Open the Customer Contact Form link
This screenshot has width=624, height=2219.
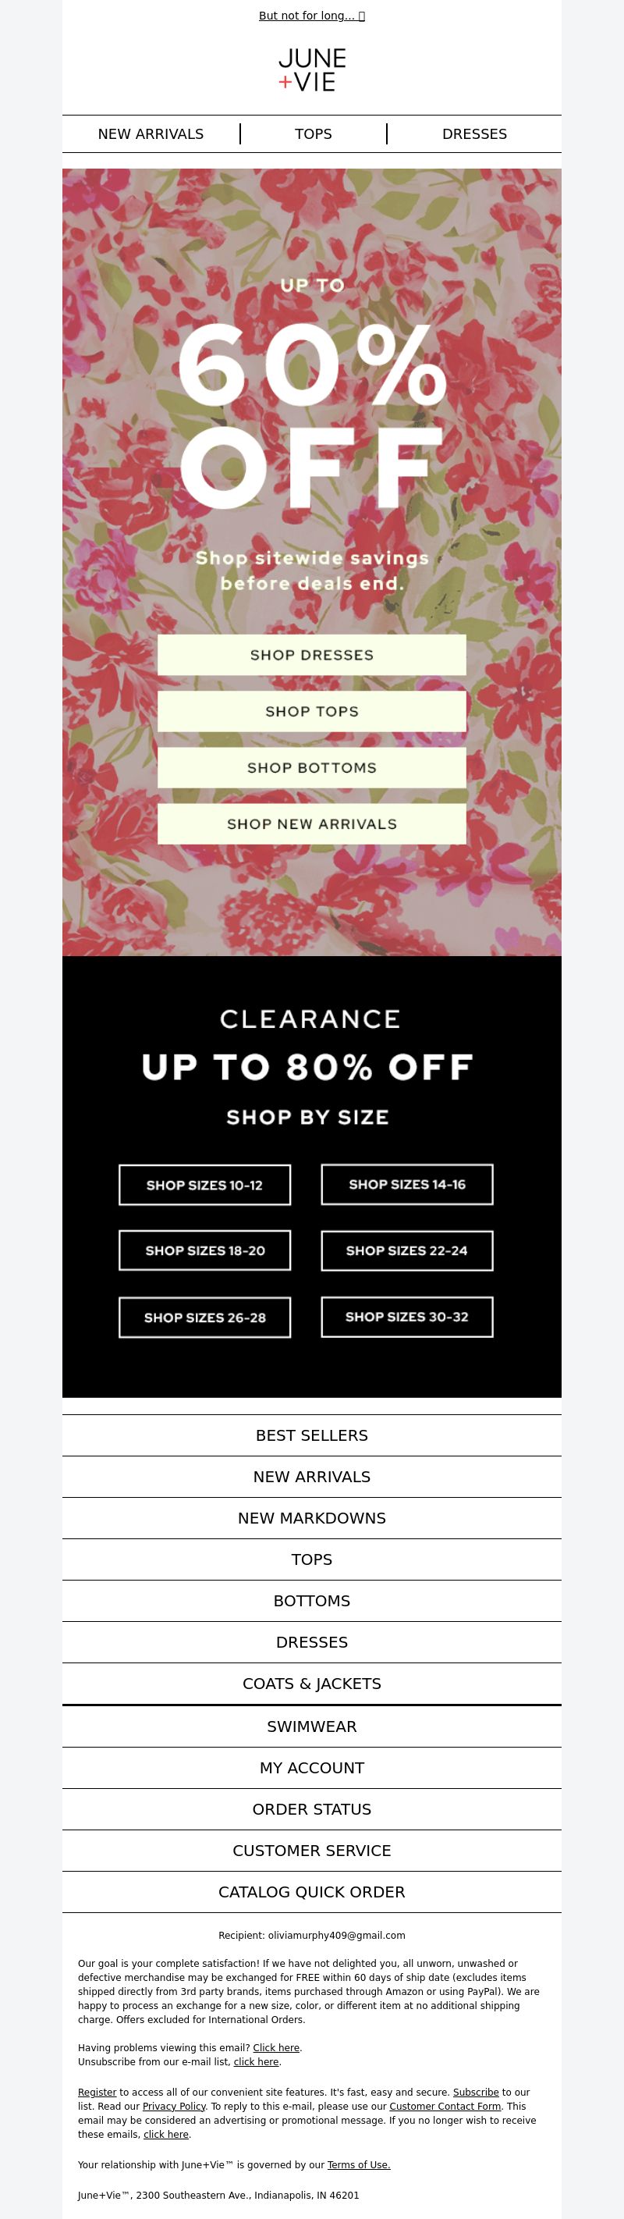(445, 2106)
